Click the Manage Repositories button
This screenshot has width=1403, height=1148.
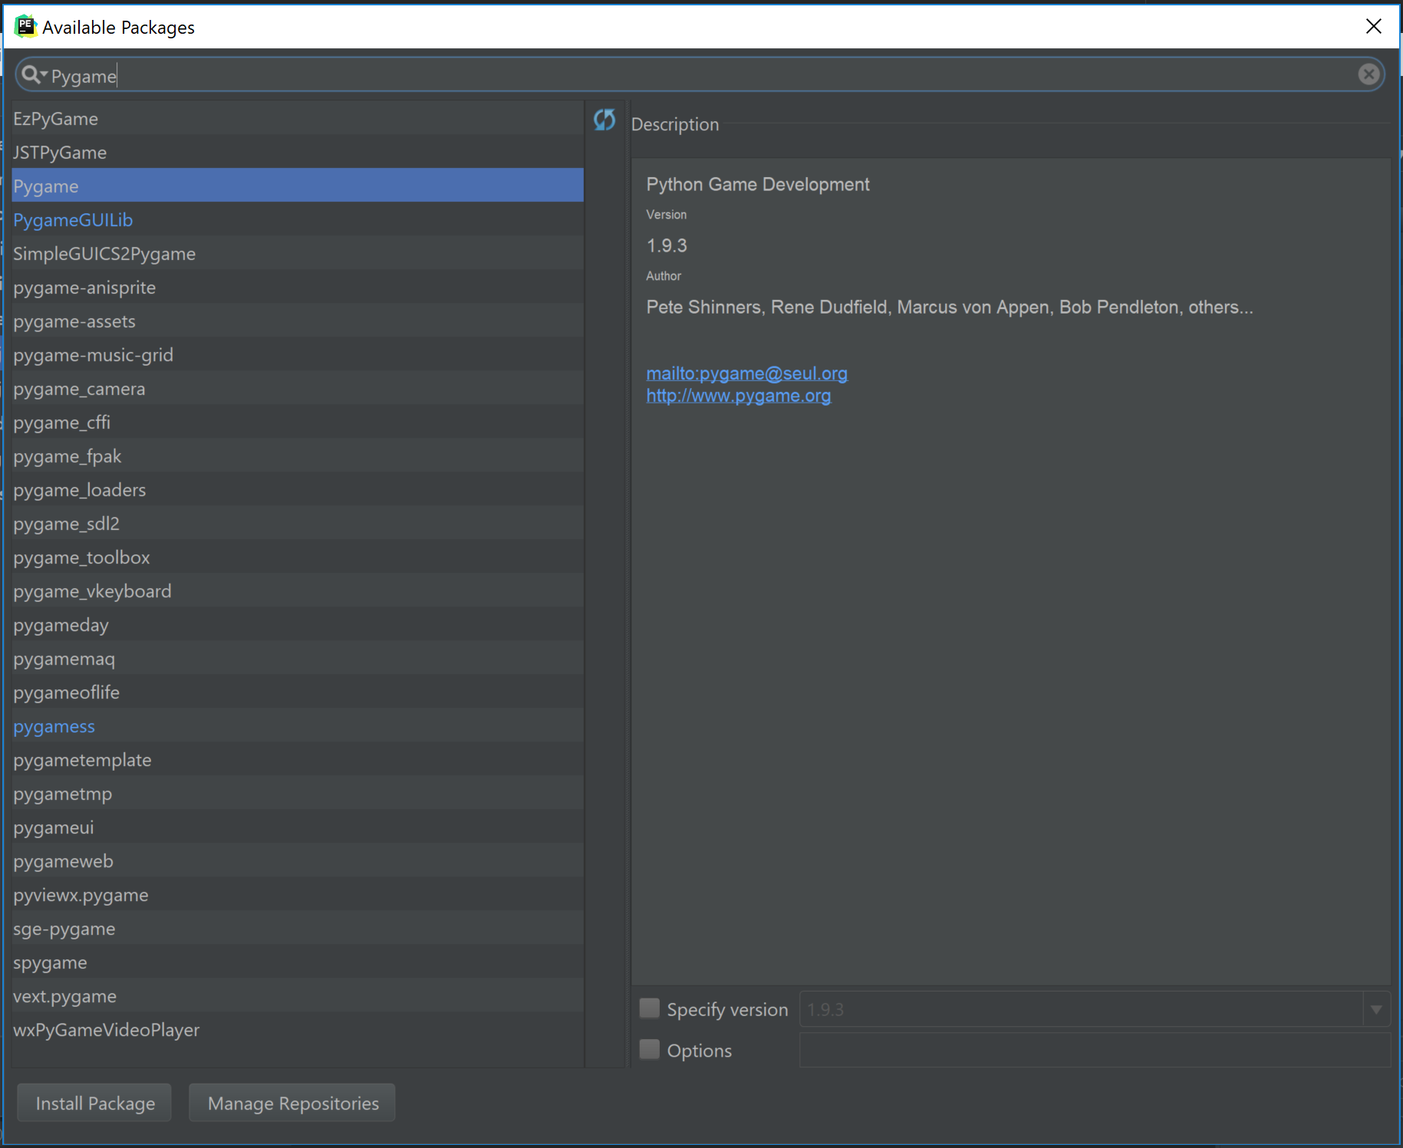(292, 1103)
